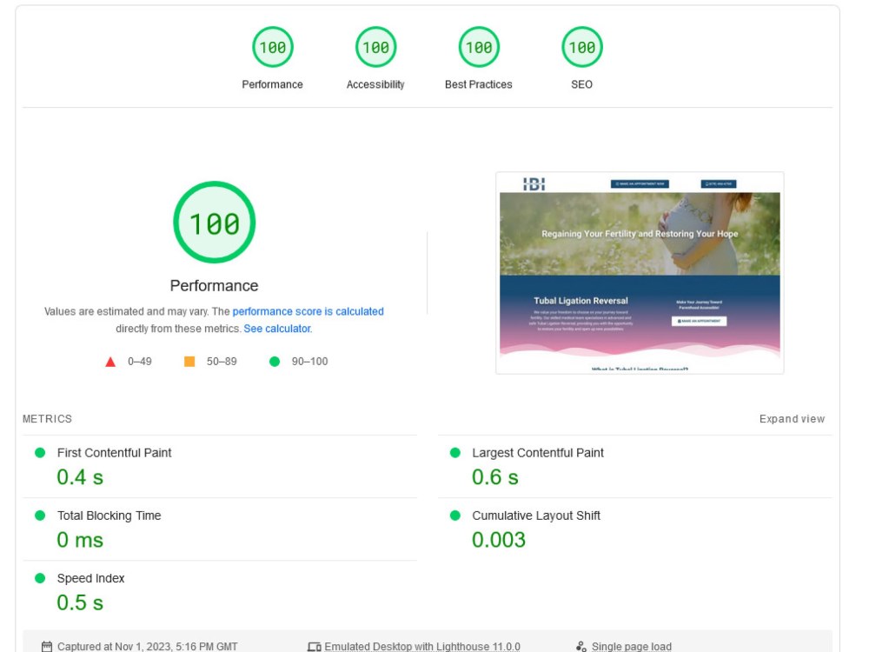
Task: Click the device icon beside Emulated Desktop
Action: [x=315, y=647]
